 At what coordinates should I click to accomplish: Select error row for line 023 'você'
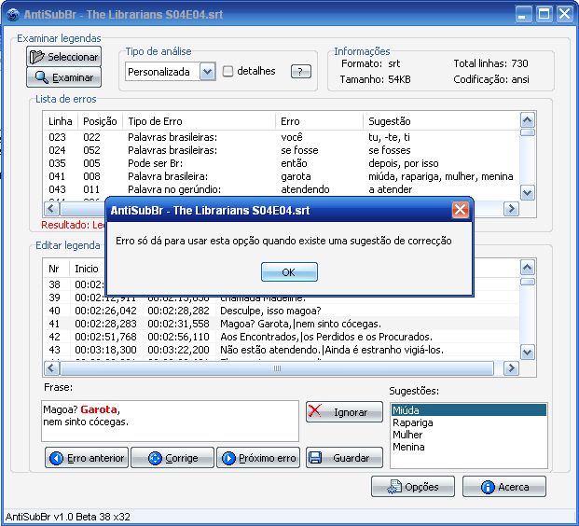[281, 137]
